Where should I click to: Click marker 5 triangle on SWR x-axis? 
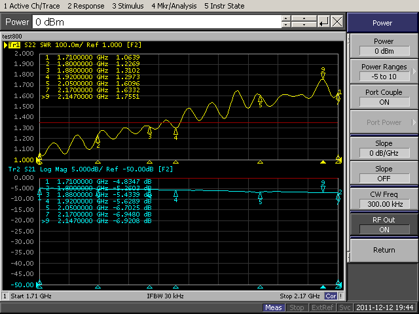pyautogui.click(x=260, y=162)
